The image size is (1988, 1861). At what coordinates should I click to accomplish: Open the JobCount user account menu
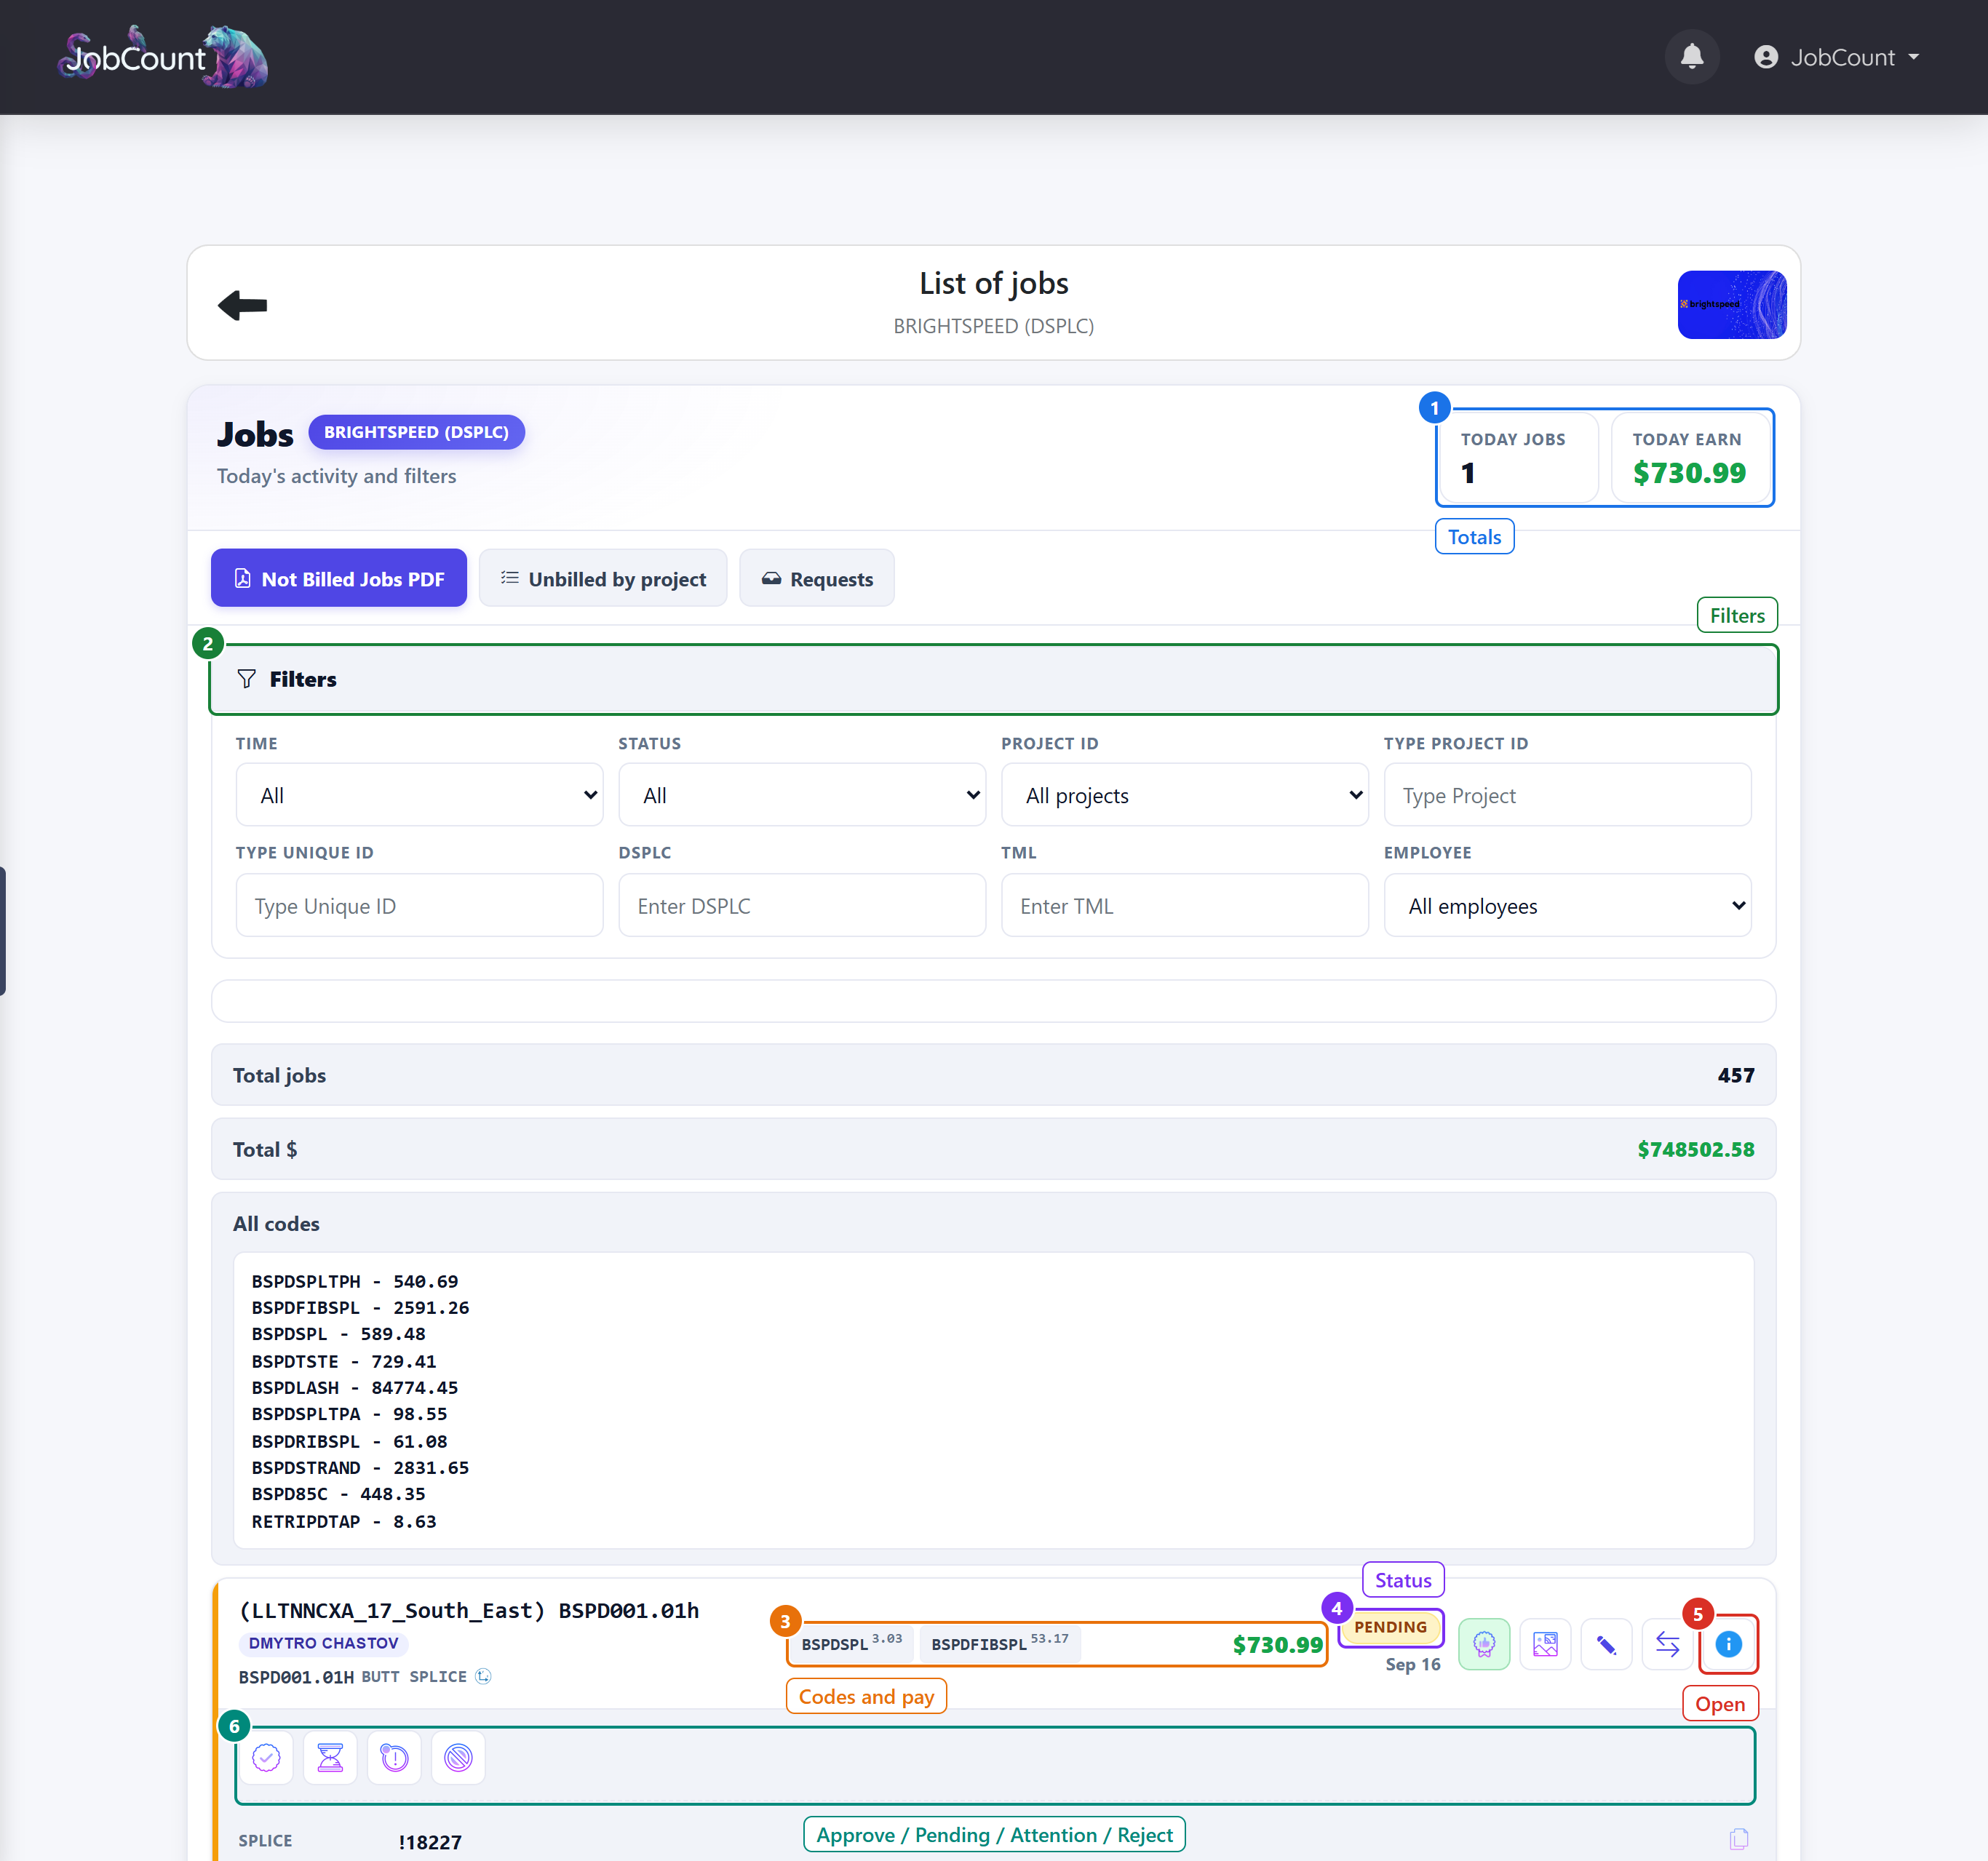(x=1837, y=57)
